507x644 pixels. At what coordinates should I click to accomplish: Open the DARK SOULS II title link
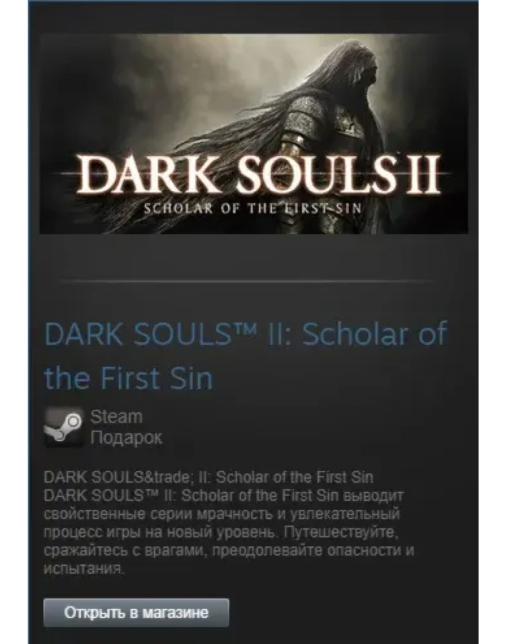(245, 356)
